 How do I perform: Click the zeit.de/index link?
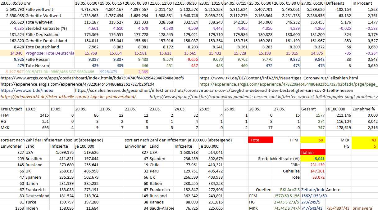[x=27, y=90]
